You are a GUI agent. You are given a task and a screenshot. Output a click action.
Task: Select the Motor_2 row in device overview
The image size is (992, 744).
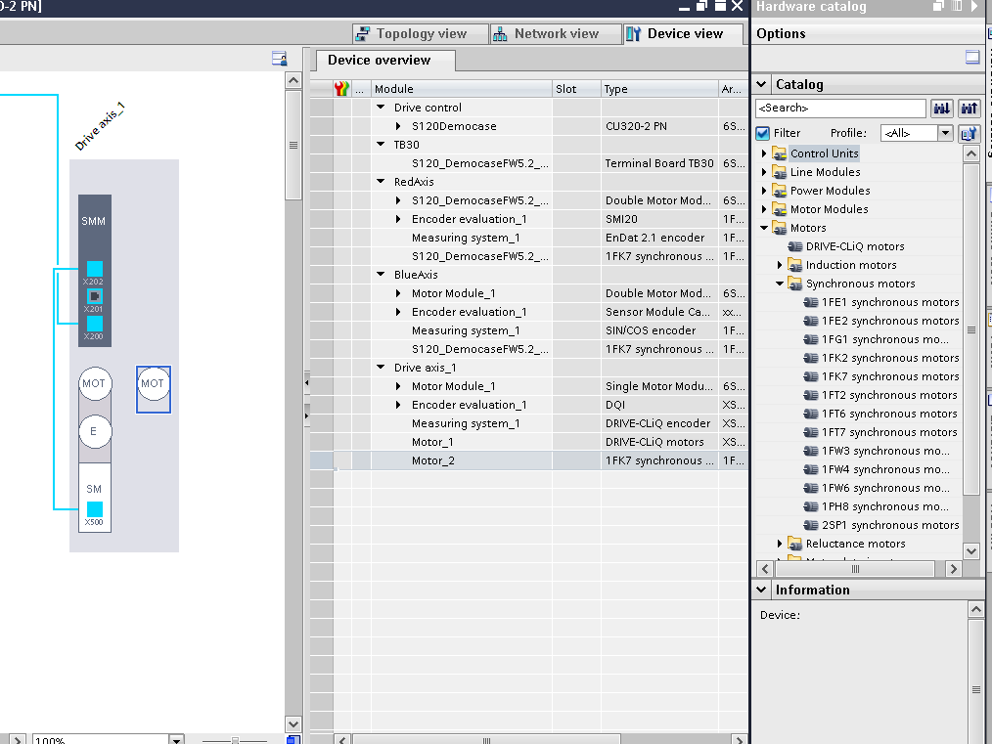tap(432, 460)
